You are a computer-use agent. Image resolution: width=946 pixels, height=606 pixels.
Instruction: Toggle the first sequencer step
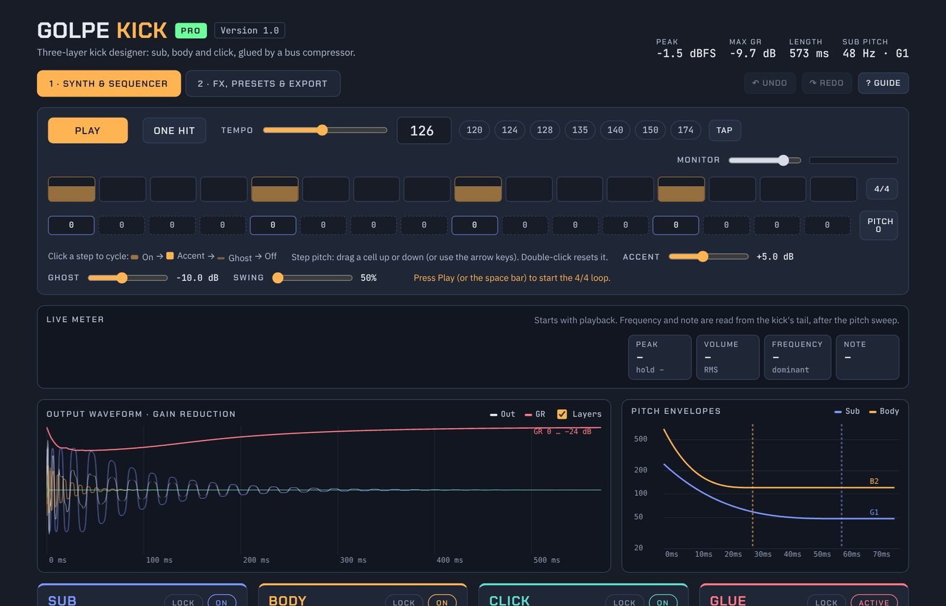pos(72,189)
